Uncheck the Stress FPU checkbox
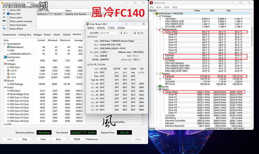 8,14
